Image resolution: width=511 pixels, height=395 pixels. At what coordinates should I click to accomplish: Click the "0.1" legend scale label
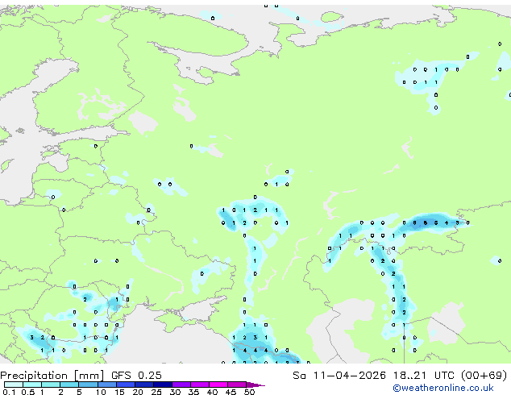tap(9, 392)
